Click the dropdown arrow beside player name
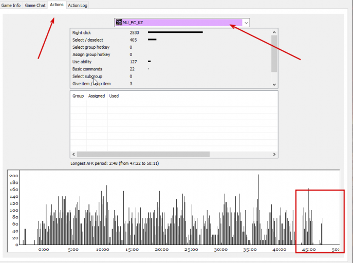 pos(246,23)
